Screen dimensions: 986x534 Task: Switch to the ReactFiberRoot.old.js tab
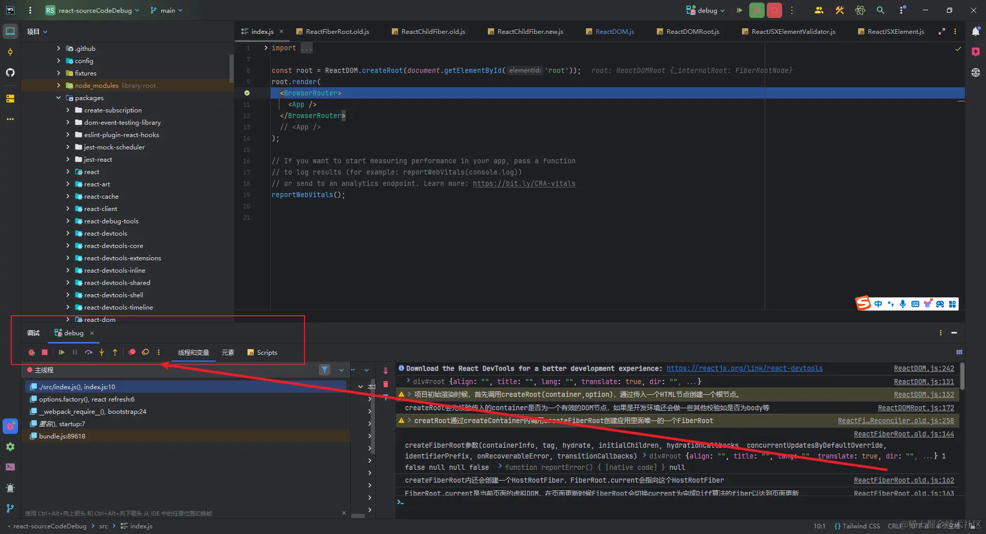pos(333,31)
